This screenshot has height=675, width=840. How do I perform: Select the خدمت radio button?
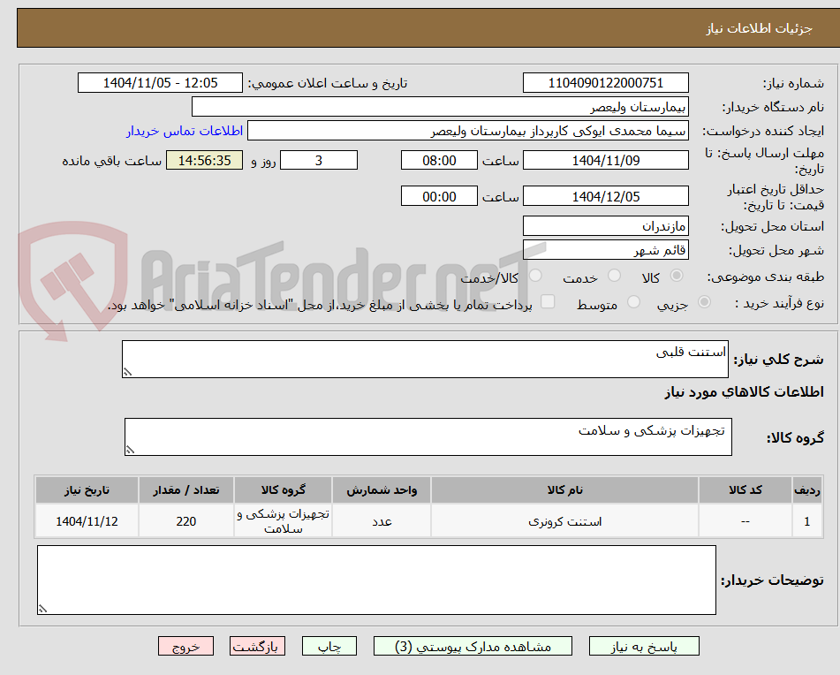(614, 276)
